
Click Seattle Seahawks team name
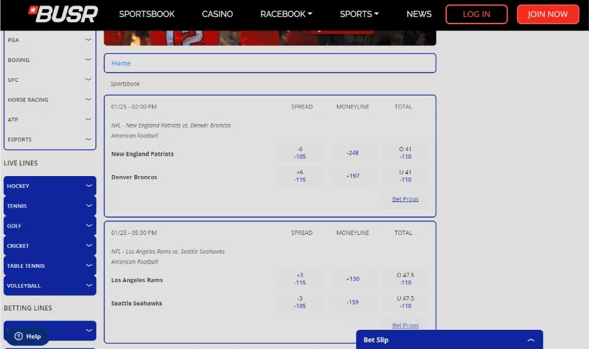137,303
